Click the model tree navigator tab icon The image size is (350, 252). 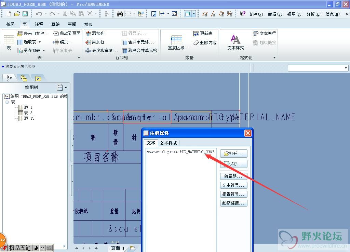point(9,78)
